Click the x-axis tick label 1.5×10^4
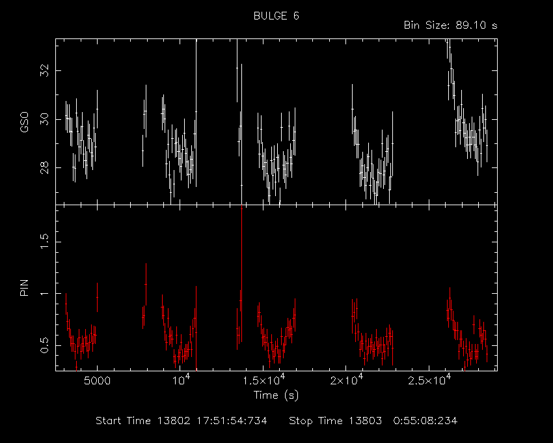This screenshot has width=553, height=443. 263,380
